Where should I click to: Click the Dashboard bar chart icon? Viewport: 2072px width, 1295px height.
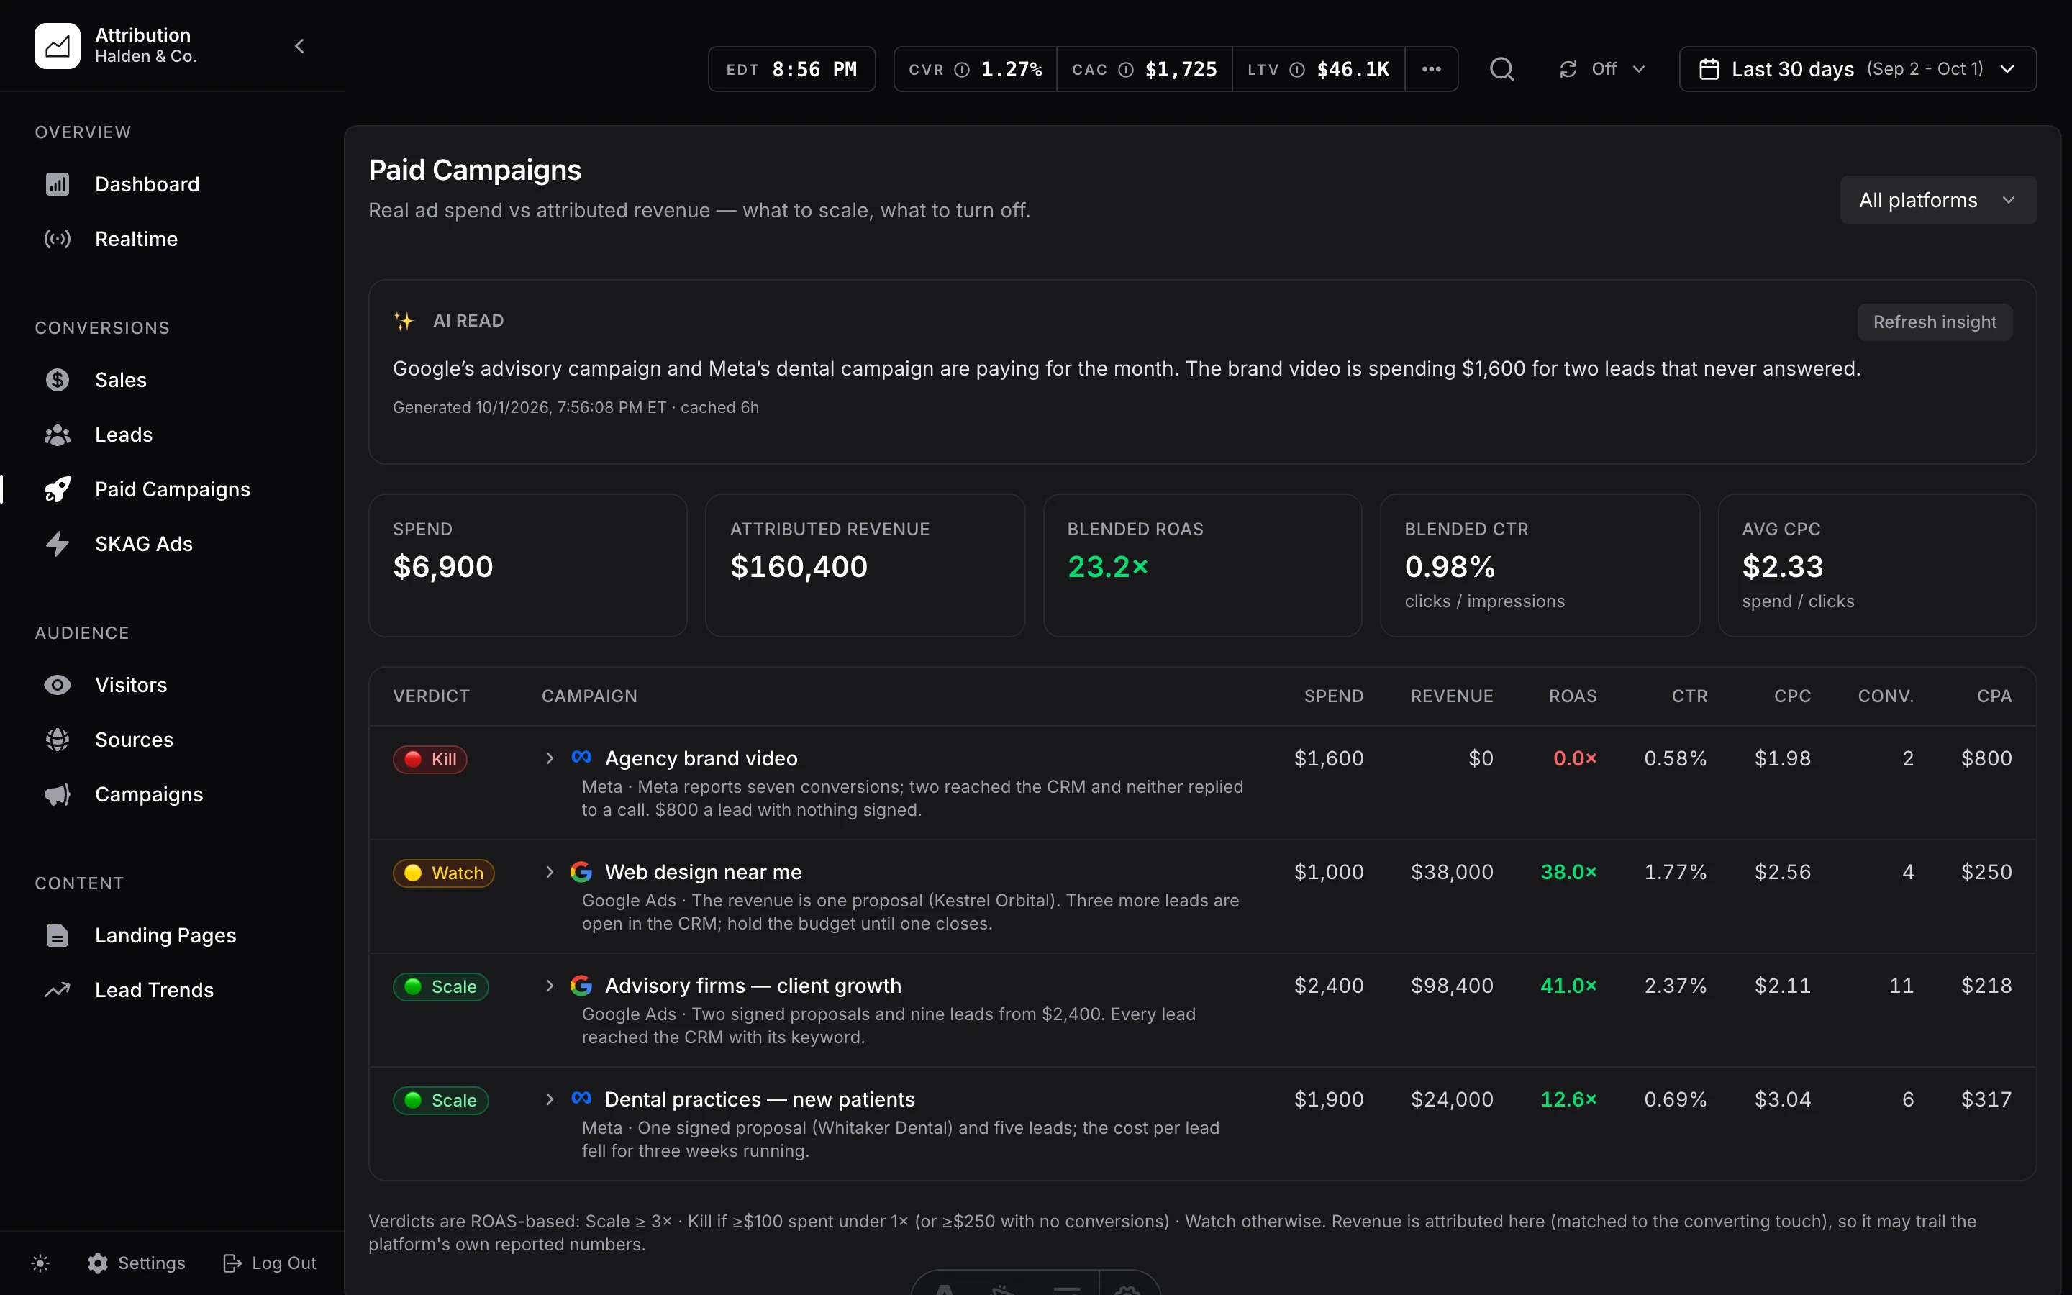pos(58,184)
